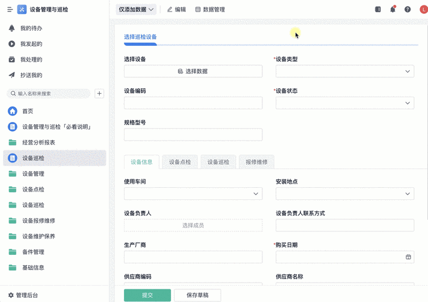This screenshot has width=428, height=302.
Task: Click 选择成员 for 设备负责人
Action: pos(193,225)
